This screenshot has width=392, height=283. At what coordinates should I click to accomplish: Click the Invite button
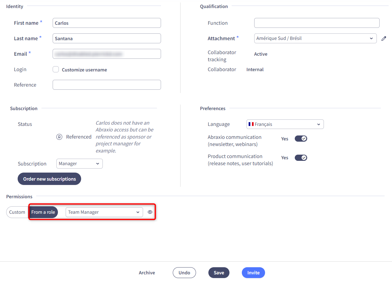coord(253,273)
